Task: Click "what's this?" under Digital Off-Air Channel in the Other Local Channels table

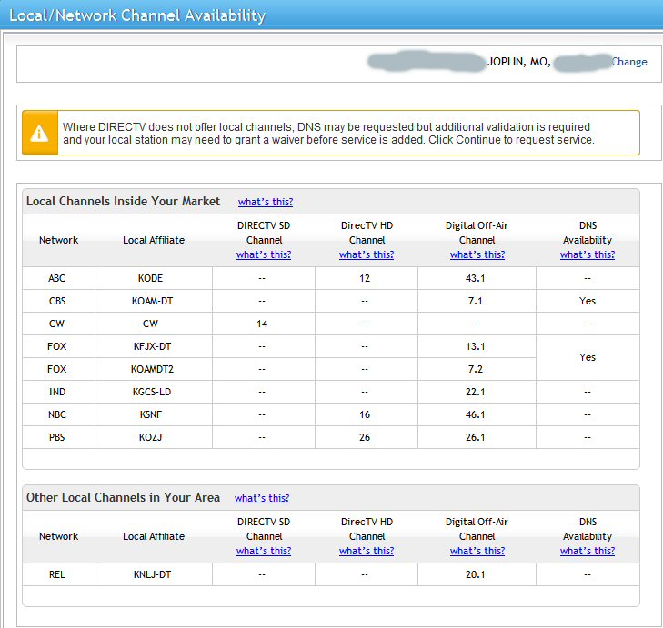Action: coord(477,551)
